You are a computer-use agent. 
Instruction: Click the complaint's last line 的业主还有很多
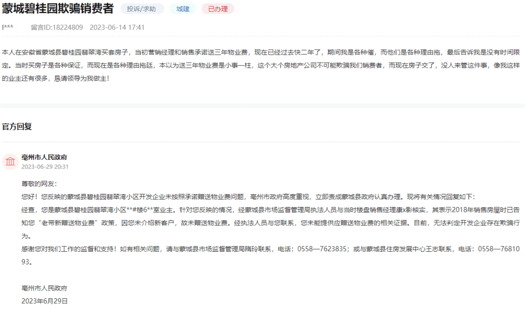pos(55,79)
